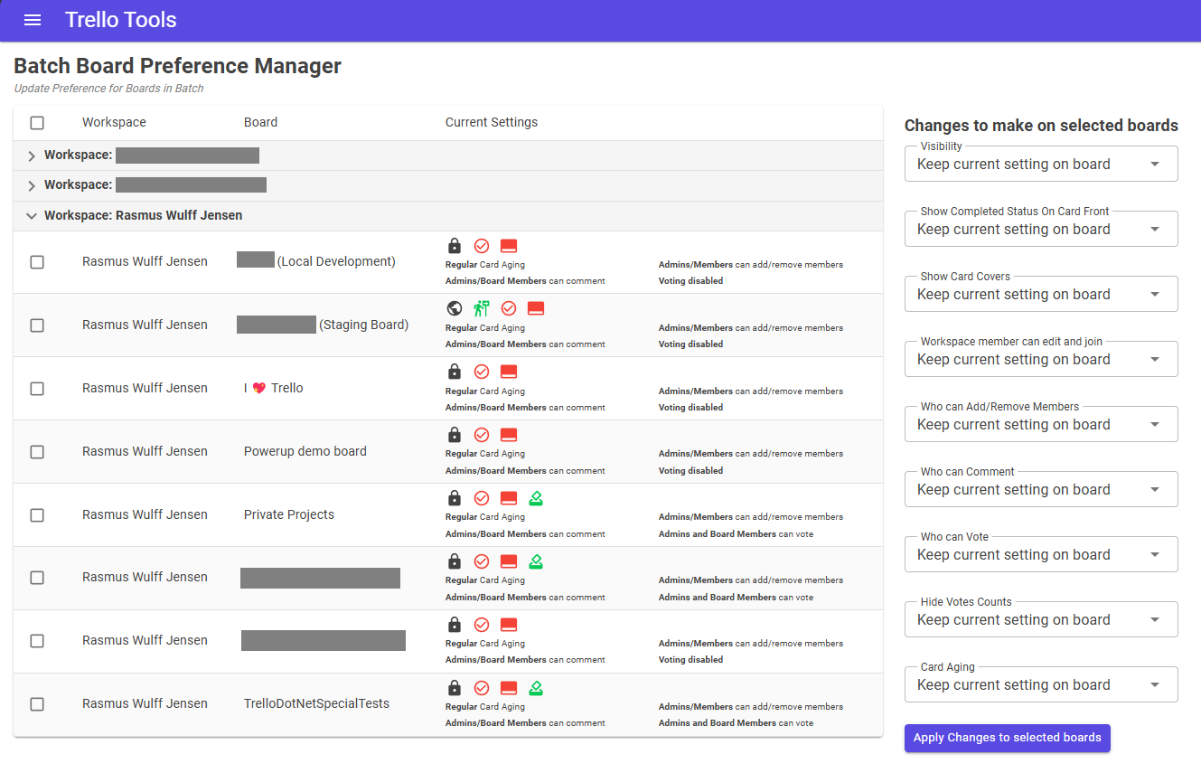Tick the Powerup demo board checkbox
Image resolution: width=1201 pixels, height=773 pixels.
37,452
